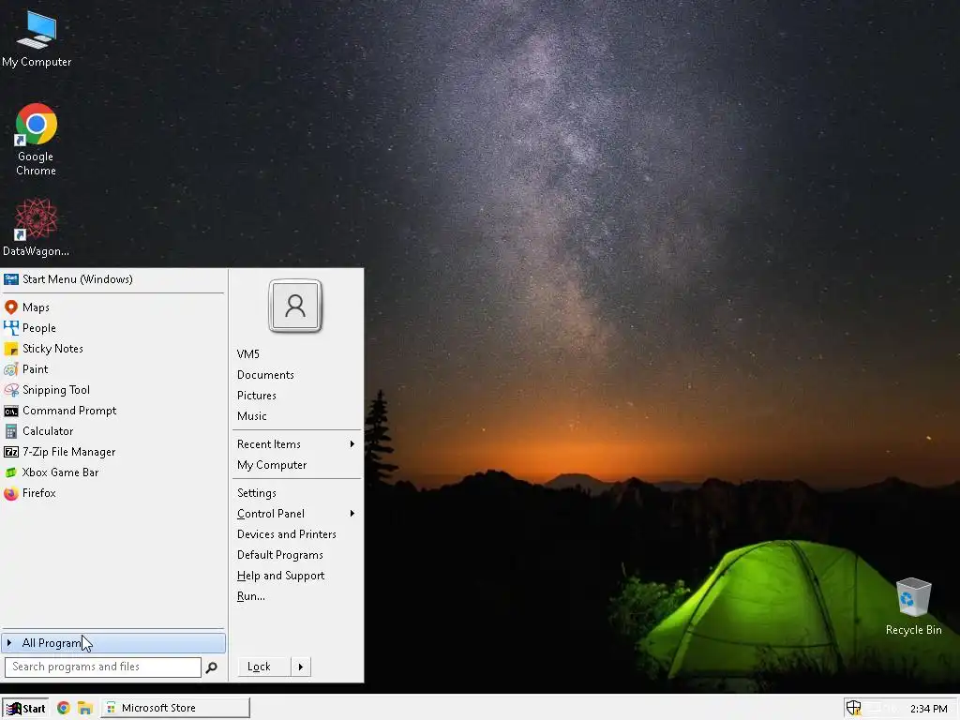
Task: Open Devices and Printers
Action: click(x=287, y=533)
